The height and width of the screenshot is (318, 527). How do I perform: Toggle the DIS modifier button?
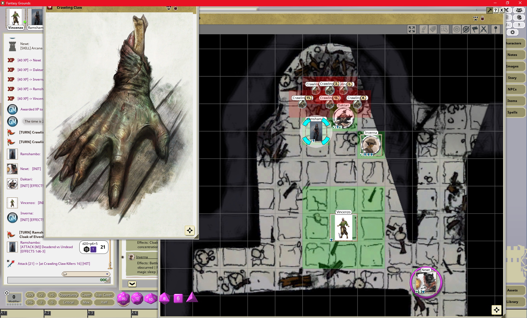(30, 302)
